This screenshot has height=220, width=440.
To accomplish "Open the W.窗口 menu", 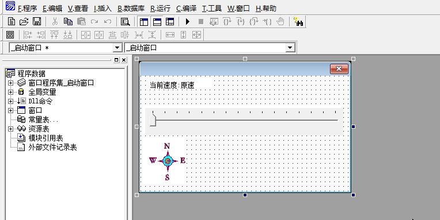I will [x=238, y=9].
